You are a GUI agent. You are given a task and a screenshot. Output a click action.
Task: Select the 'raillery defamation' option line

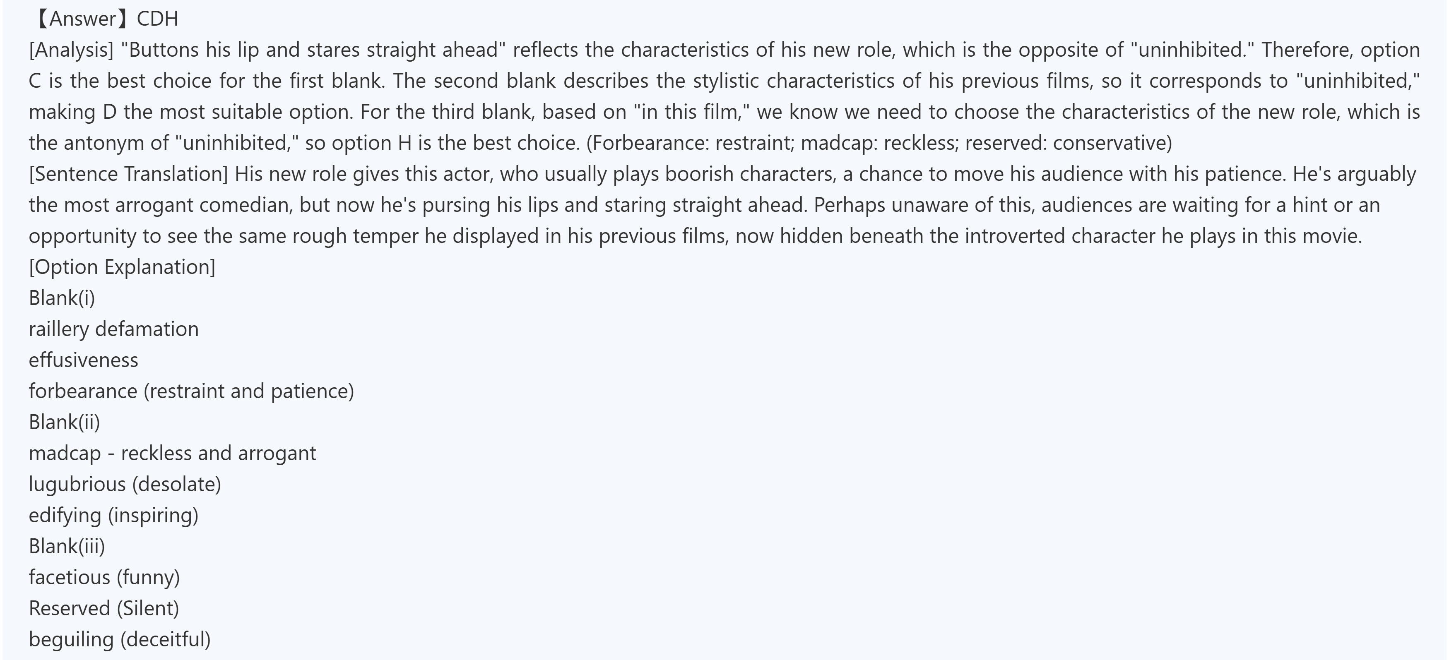[x=113, y=329]
